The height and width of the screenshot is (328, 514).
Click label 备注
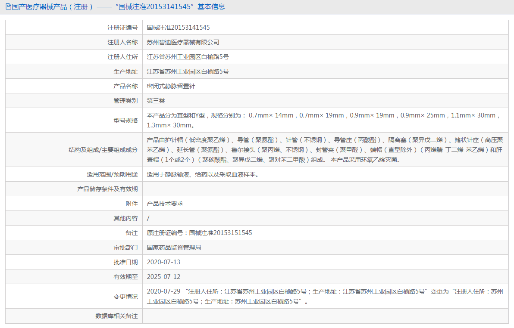point(132,233)
